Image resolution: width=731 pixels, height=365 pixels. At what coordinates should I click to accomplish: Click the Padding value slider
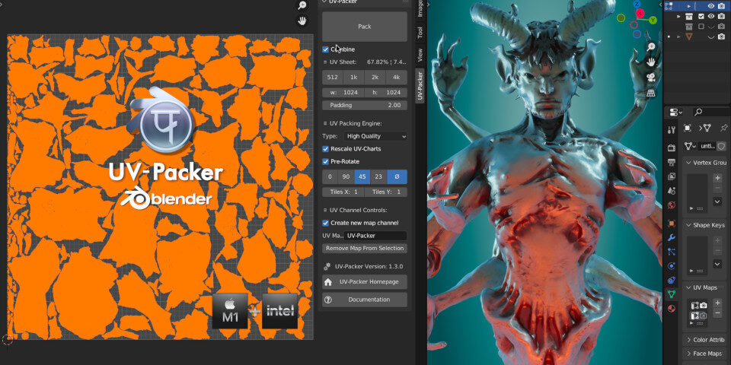pos(365,105)
